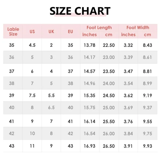Select the US column header
161x161 pixels.
pyautogui.click(x=32, y=32)
